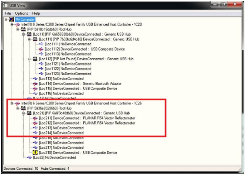Close the USB View window
Viewport: 245px width, 174px height.
(235, 4)
